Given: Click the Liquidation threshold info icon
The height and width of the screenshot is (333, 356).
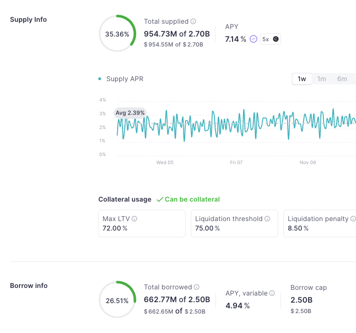Looking at the screenshot, I should click(267, 219).
